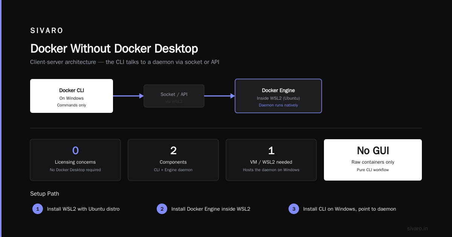
Task: Select the Docker CLI white card
Action: pos(72,96)
